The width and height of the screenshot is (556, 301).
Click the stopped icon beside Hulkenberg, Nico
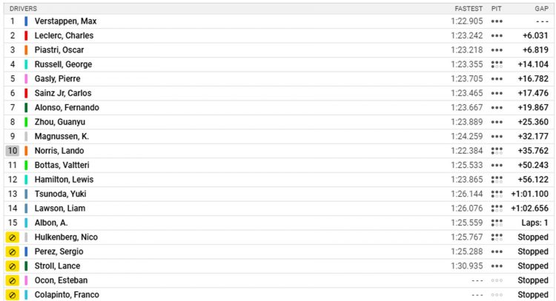pyautogui.click(x=13, y=237)
